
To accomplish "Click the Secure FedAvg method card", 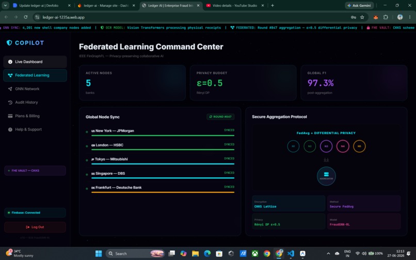I will coord(364,204).
